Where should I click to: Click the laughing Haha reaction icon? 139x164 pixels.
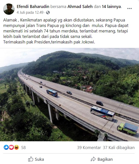[x=16, y=147]
